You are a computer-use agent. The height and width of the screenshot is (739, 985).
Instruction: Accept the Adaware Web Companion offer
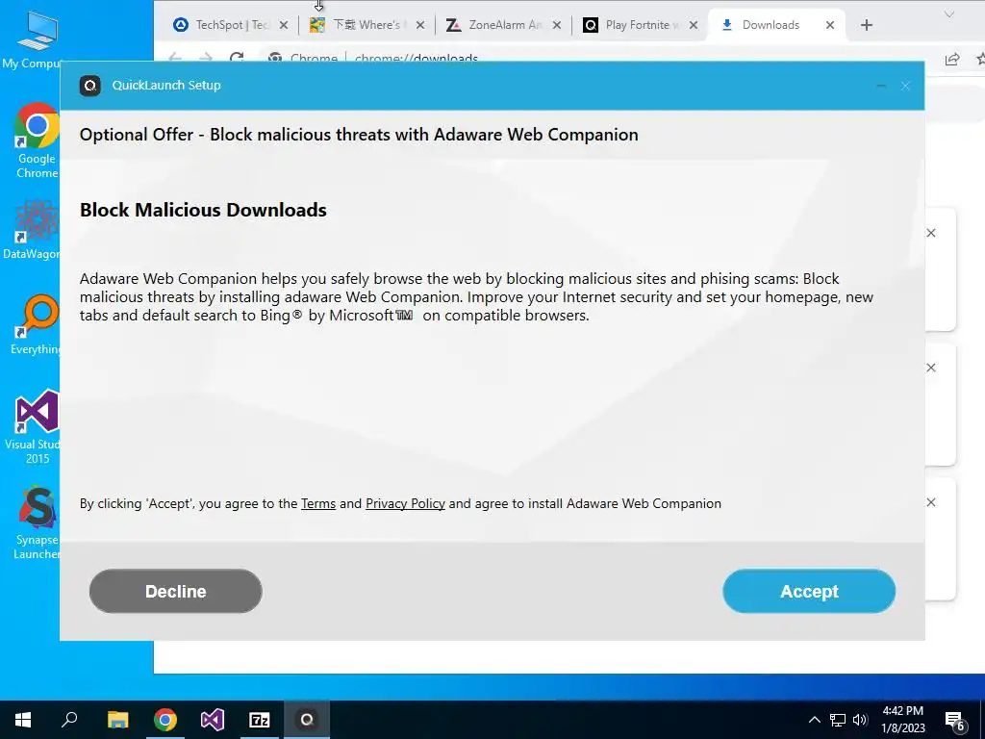(x=808, y=591)
